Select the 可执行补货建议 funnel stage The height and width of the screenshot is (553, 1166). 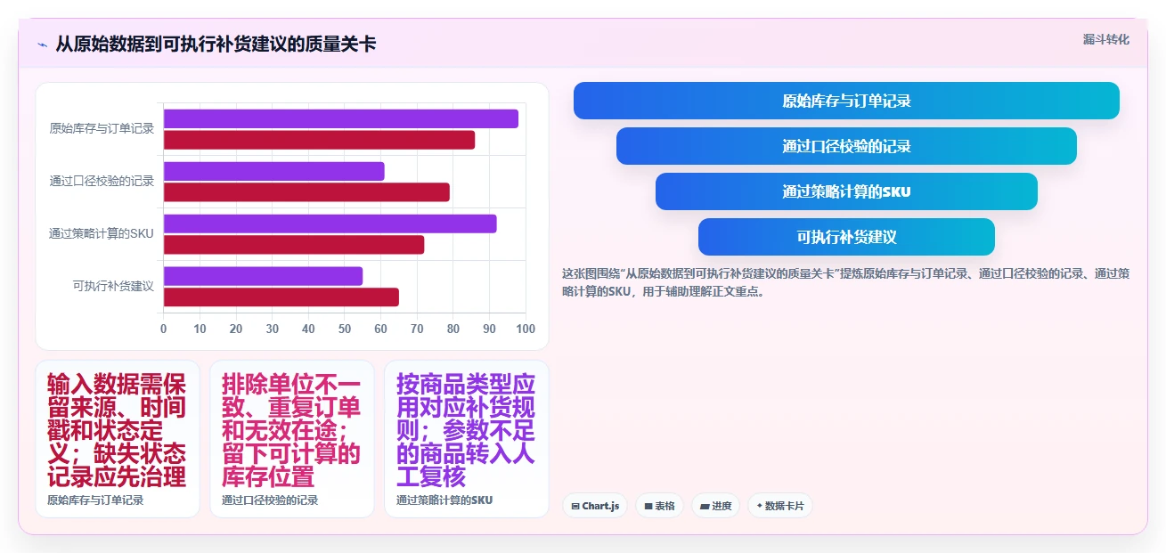click(846, 237)
